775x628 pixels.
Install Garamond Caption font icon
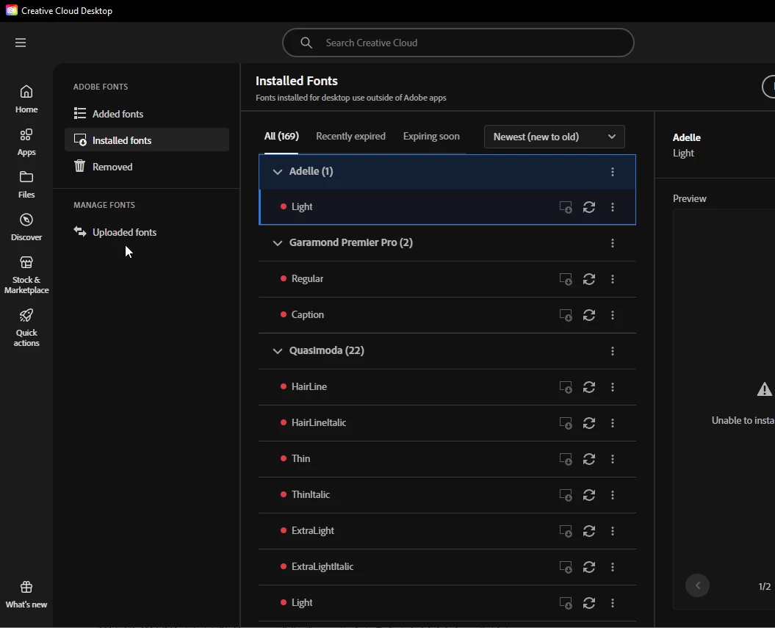pos(566,315)
